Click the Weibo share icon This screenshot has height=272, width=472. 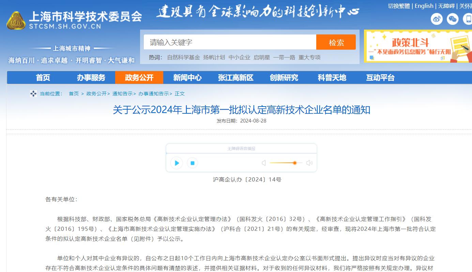click(437, 19)
